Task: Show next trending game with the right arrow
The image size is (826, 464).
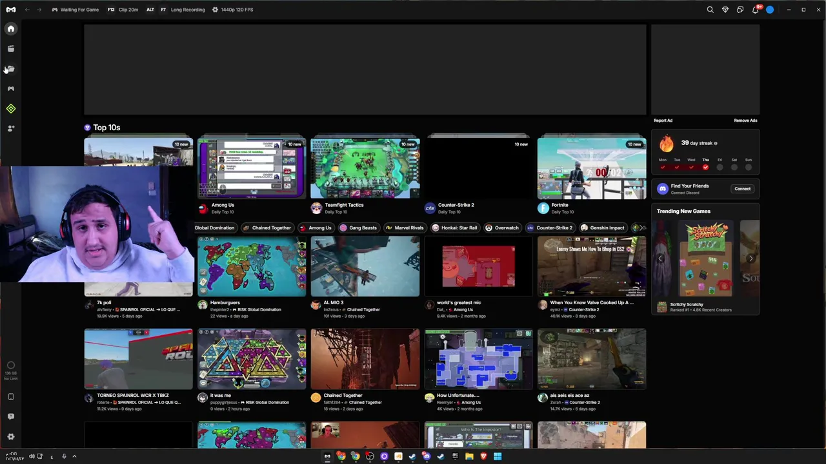Action: click(750, 258)
